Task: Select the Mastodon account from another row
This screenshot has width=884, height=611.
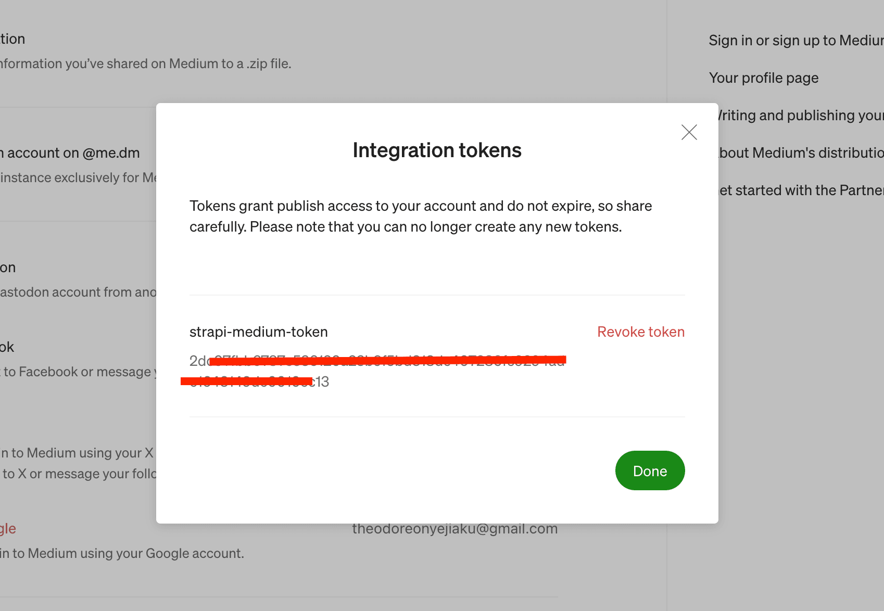Action: pos(78,292)
